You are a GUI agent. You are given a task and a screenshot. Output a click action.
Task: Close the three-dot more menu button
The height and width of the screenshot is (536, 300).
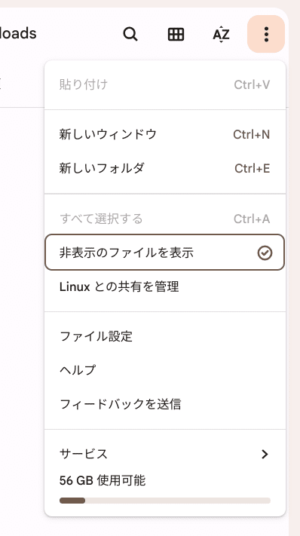266,34
